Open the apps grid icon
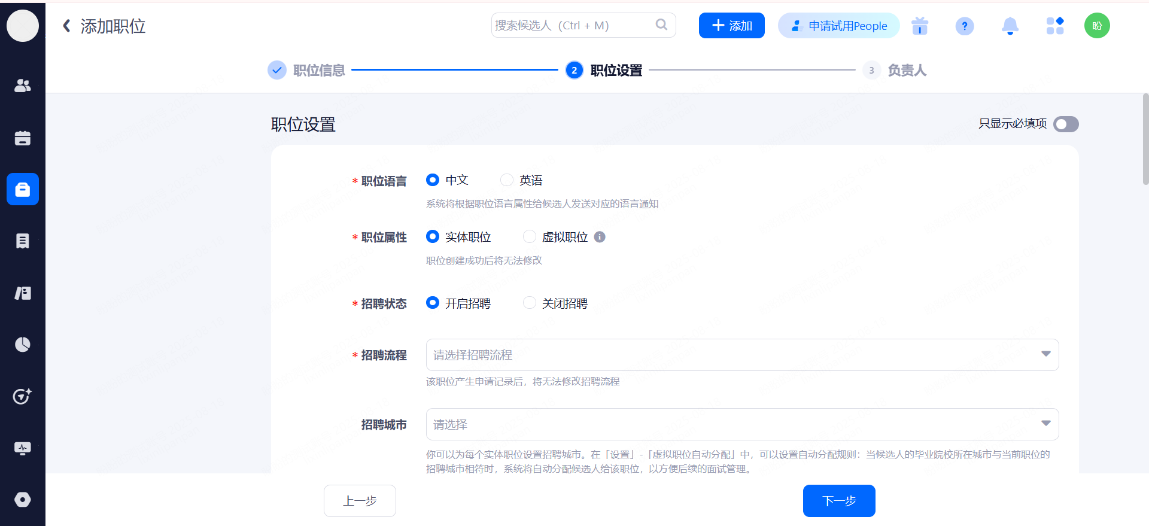The width and height of the screenshot is (1149, 526). [1054, 26]
